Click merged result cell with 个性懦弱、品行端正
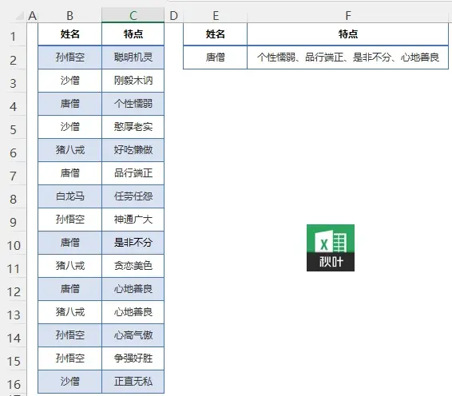 point(347,57)
